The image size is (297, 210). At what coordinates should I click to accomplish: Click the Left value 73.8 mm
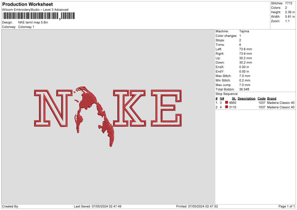point(246,49)
